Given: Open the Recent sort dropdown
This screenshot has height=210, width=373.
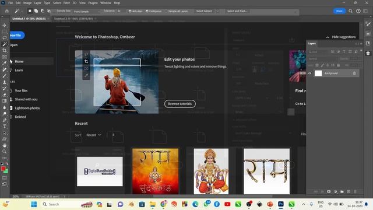Looking at the screenshot, I should click(93, 135).
